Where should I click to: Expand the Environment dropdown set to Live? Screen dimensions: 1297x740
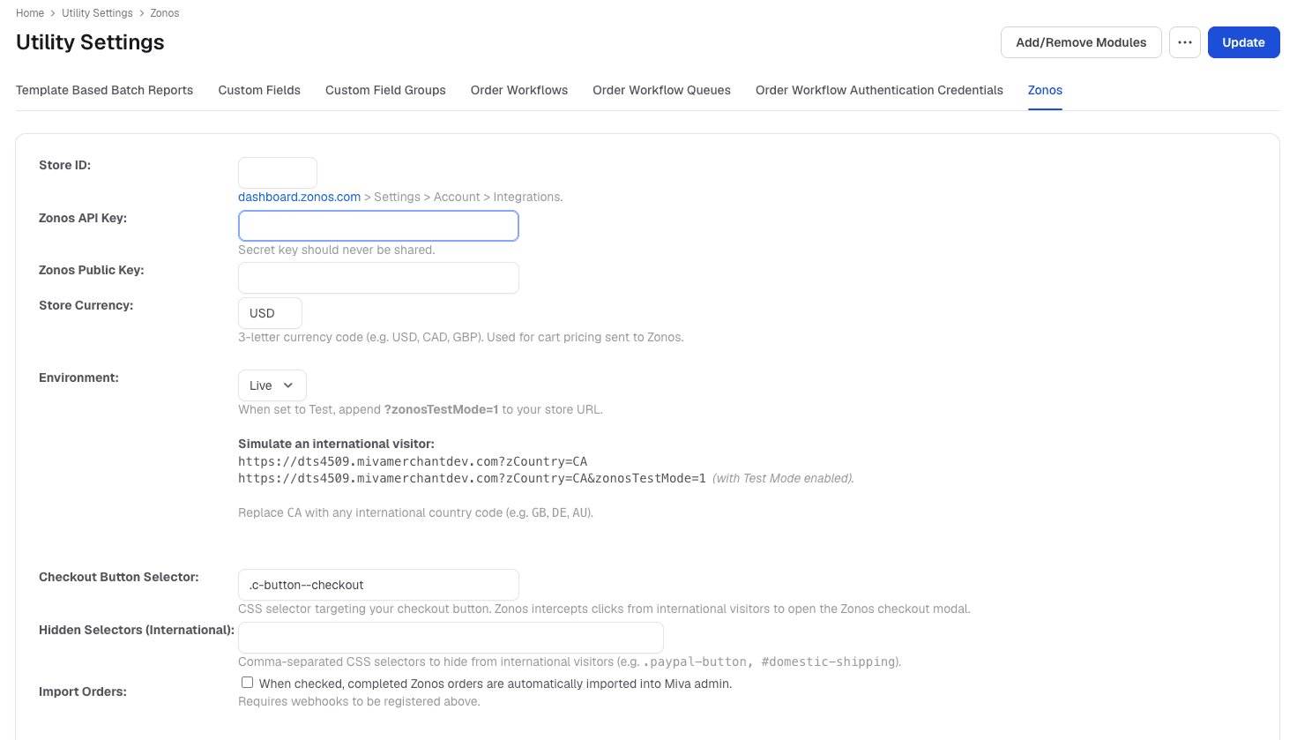[272, 385]
